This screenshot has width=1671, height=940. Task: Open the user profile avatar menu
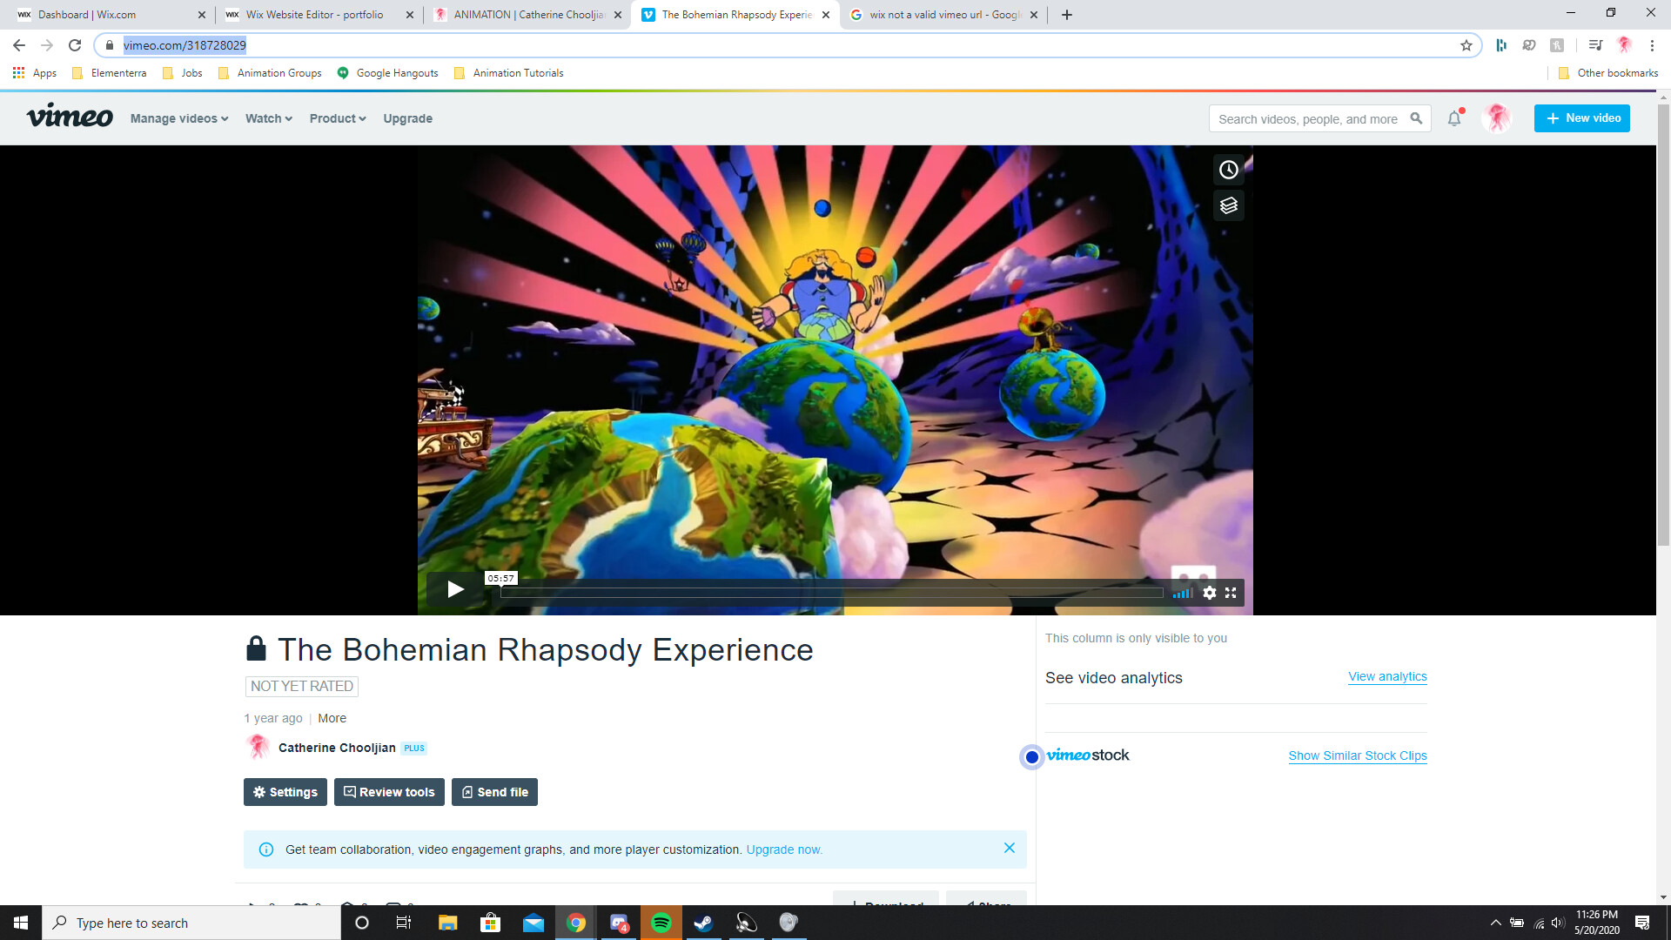point(1497,118)
